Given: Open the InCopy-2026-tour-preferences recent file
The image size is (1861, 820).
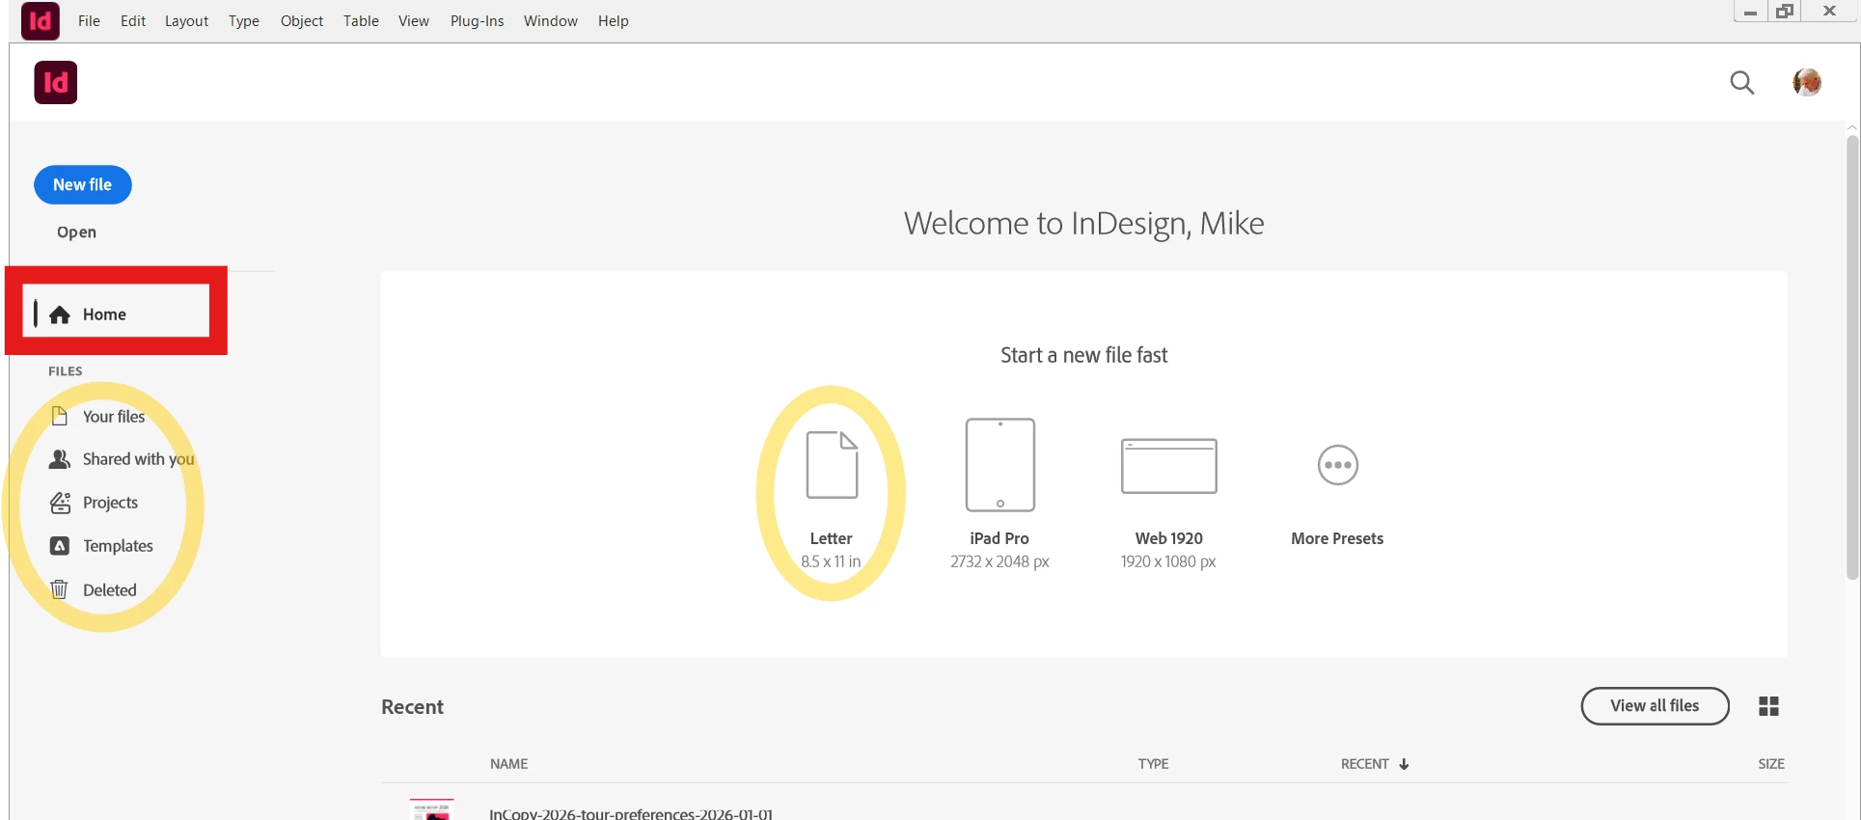Looking at the screenshot, I should pyautogui.click(x=631, y=813).
